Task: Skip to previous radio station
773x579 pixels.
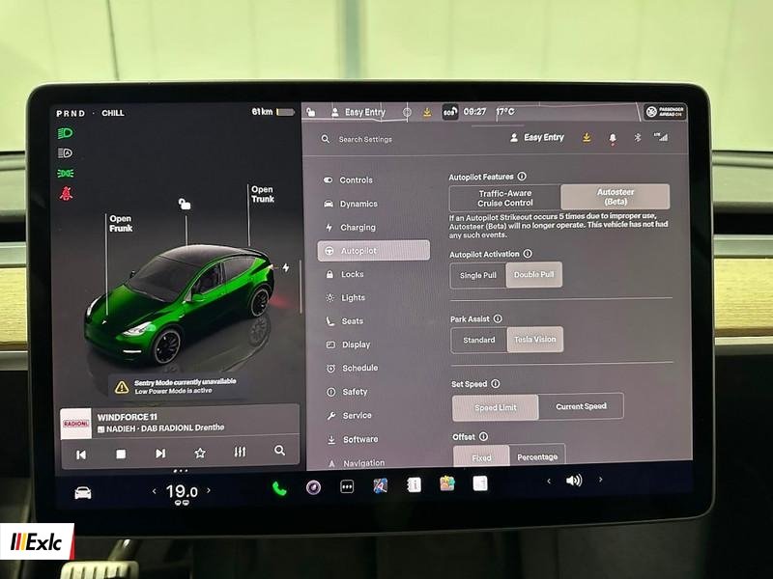Action: click(x=81, y=455)
